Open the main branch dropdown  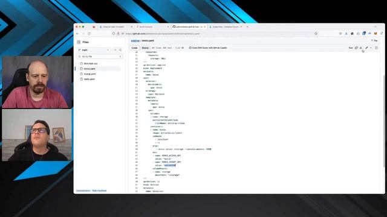94,50
